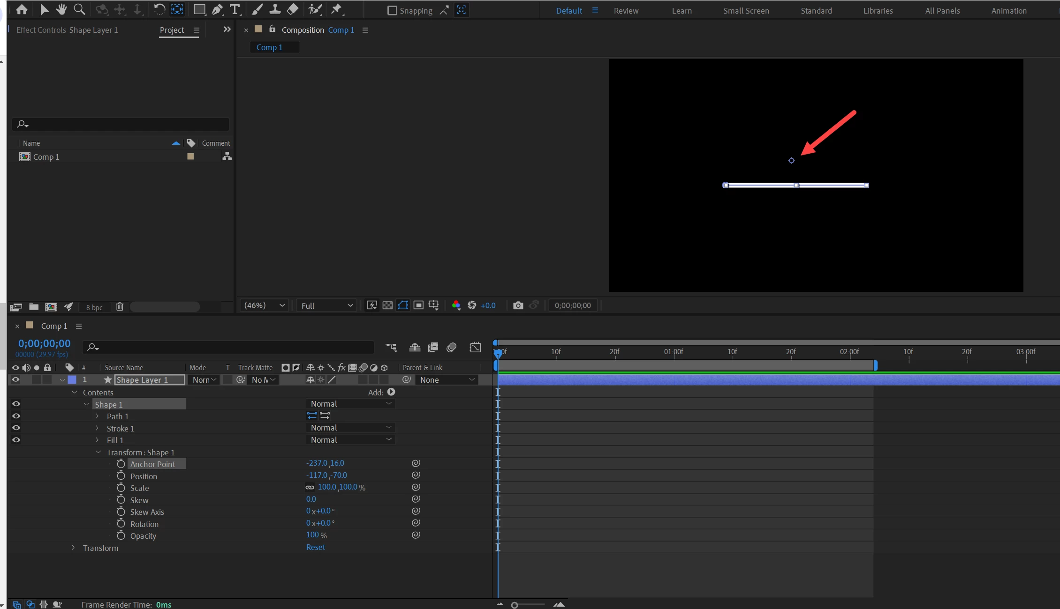Screen dimensions: 1060x609
Task: Enable the Snapping checkbox
Action: pos(392,10)
